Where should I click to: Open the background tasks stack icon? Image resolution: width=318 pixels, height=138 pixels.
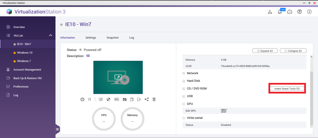coord(270,12)
